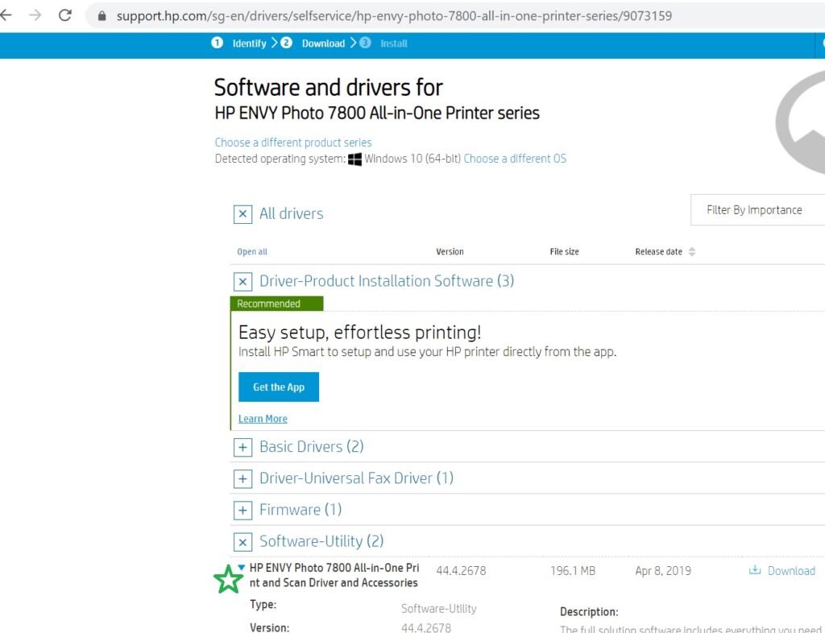Click the Open all link

point(252,252)
